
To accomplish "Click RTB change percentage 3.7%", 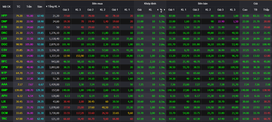I will [161, 27].
